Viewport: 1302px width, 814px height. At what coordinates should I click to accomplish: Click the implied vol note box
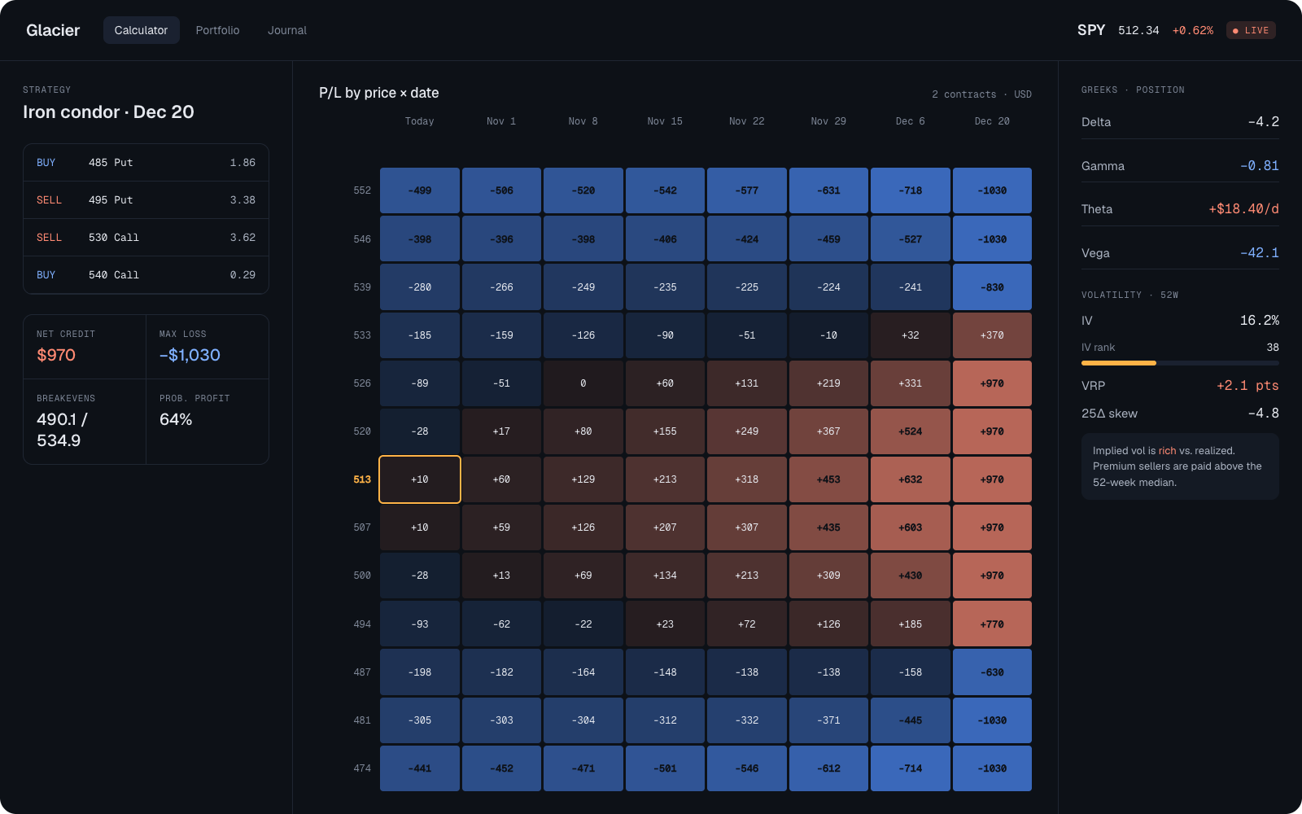pyautogui.click(x=1180, y=466)
